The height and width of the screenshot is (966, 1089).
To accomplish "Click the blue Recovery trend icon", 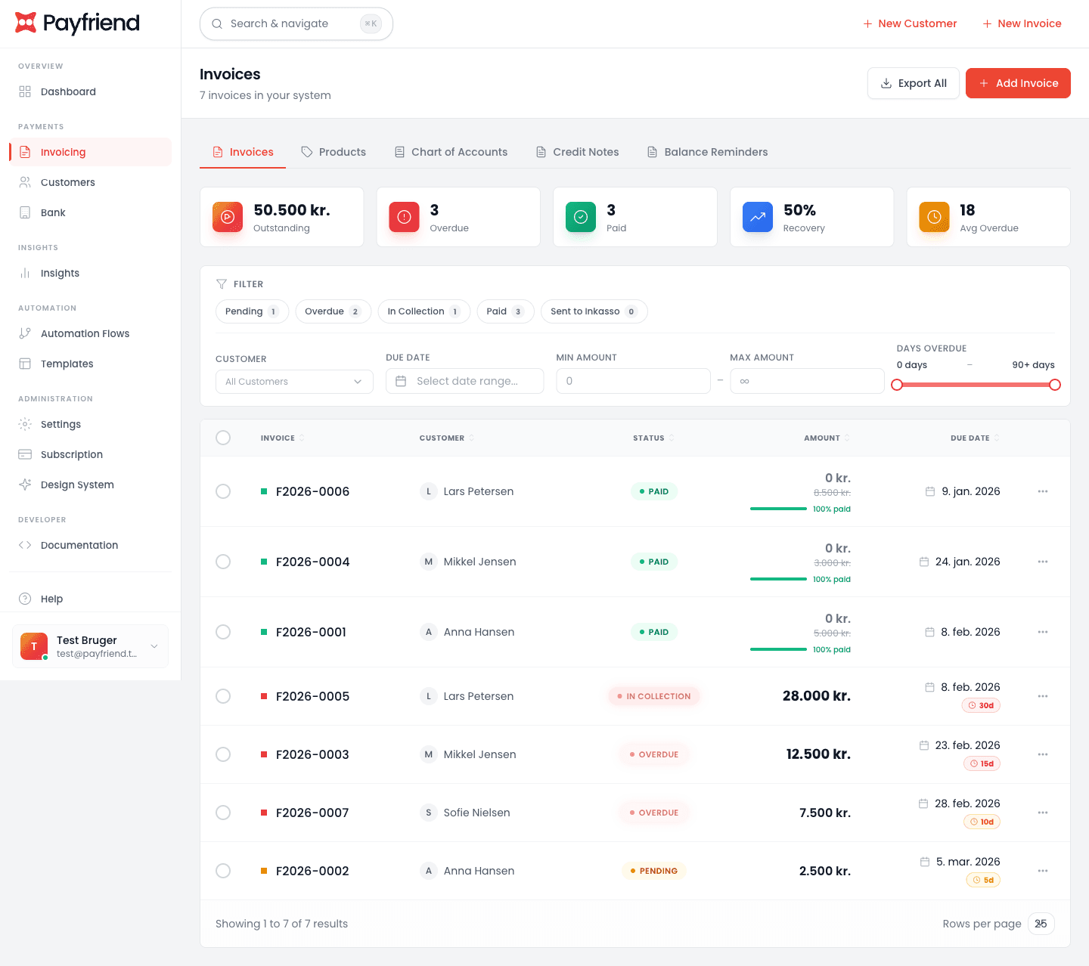I will (757, 217).
